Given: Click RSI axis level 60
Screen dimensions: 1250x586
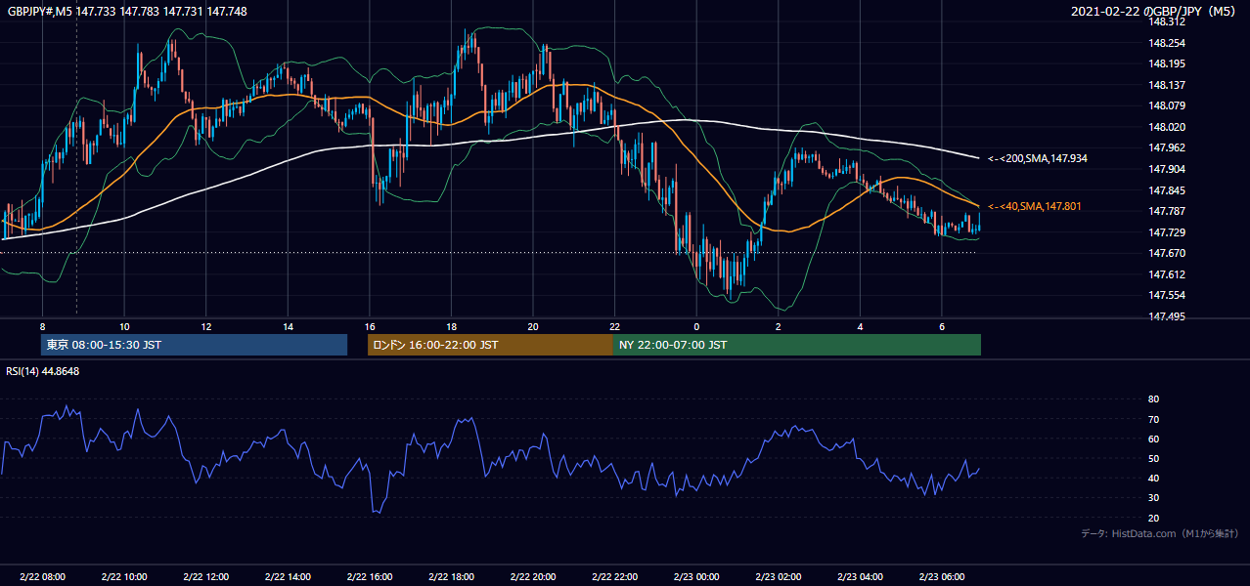Looking at the screenshot, I should pos(1153,439).
